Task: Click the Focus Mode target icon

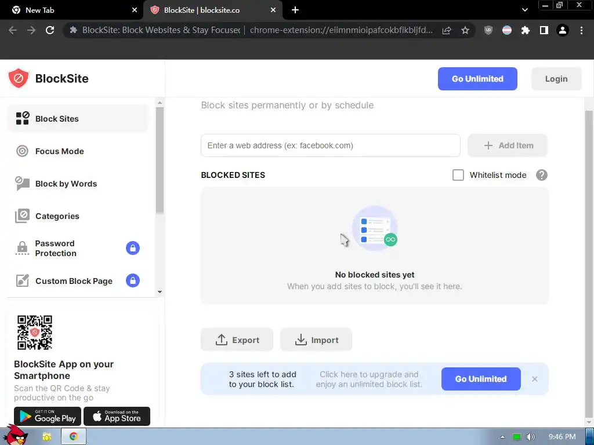Action: (x=23, y=151)
